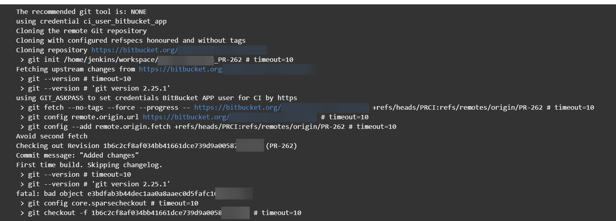616x221 pixels.
Task: Select the "Checking out Revision" line
Action: pyautogui.click(x=156, y=146)
